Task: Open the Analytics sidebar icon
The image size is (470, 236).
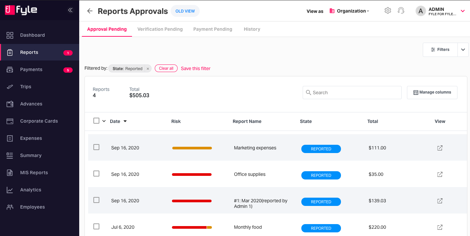Action: pos(10,190)
